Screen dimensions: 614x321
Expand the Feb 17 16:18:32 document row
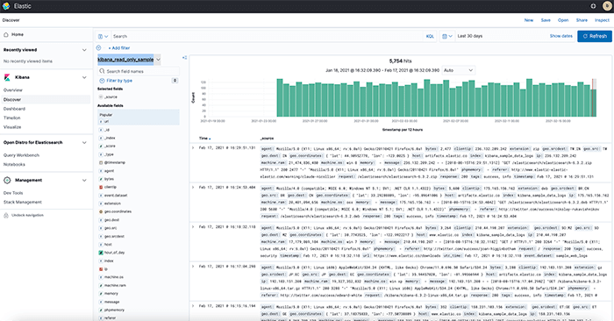(x=193, y=227)
